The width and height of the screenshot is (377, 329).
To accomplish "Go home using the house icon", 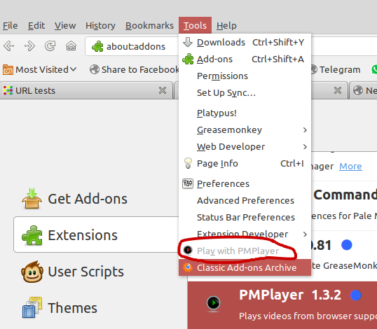I will pos(71,46).
